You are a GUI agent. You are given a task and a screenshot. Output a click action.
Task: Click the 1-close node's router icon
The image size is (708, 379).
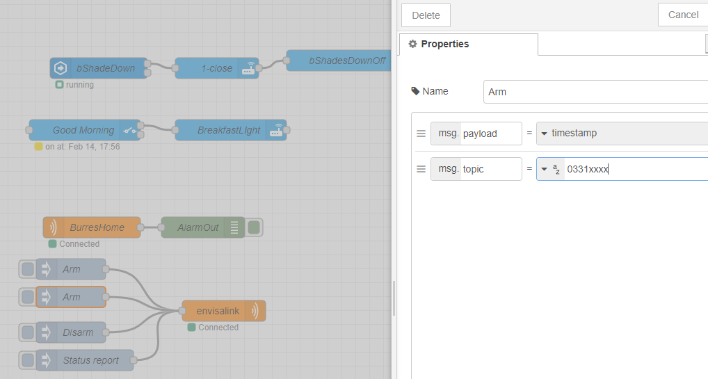(248, 68)
